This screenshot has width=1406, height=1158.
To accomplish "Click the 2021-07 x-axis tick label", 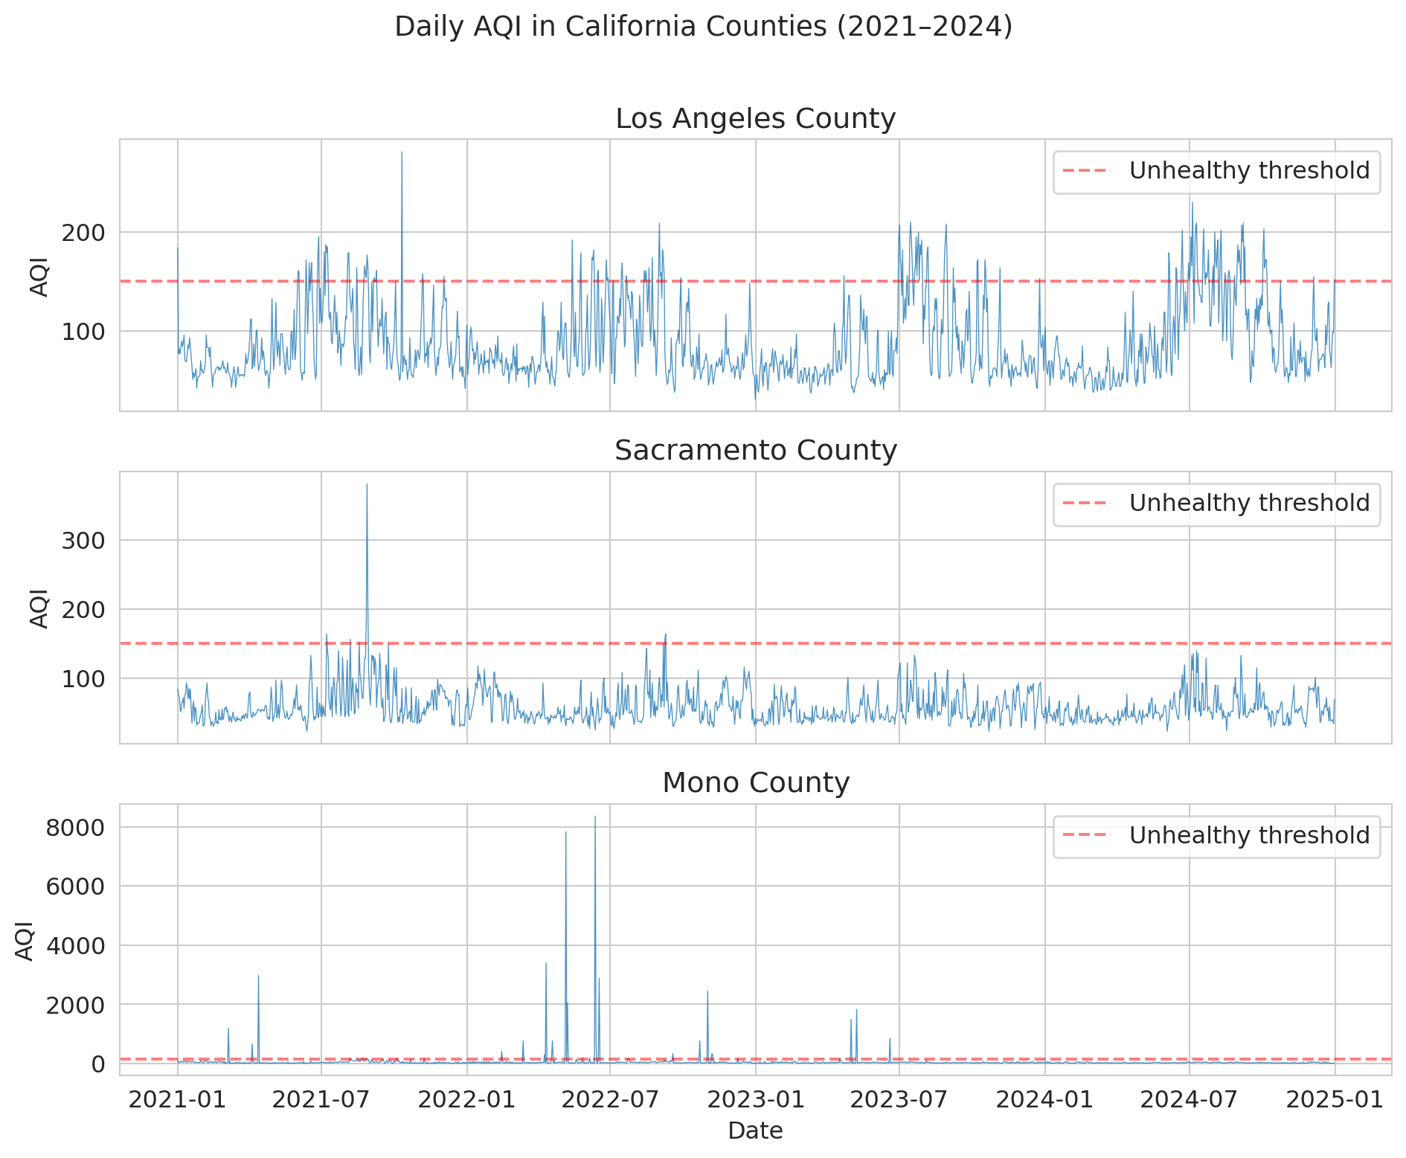I will pos(321,1100).
